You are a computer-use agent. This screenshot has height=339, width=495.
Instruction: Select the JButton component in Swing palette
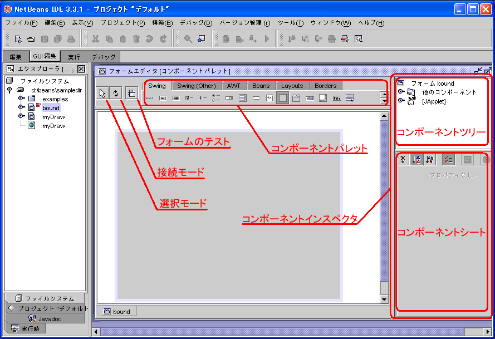163,98
